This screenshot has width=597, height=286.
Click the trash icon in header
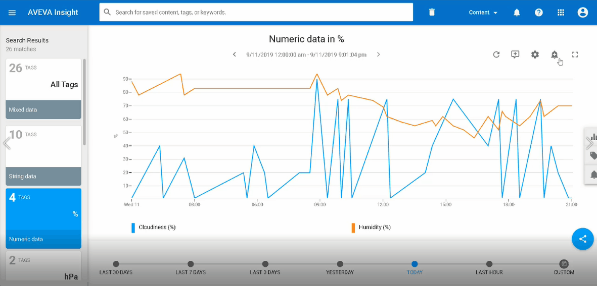click(432, 13)
